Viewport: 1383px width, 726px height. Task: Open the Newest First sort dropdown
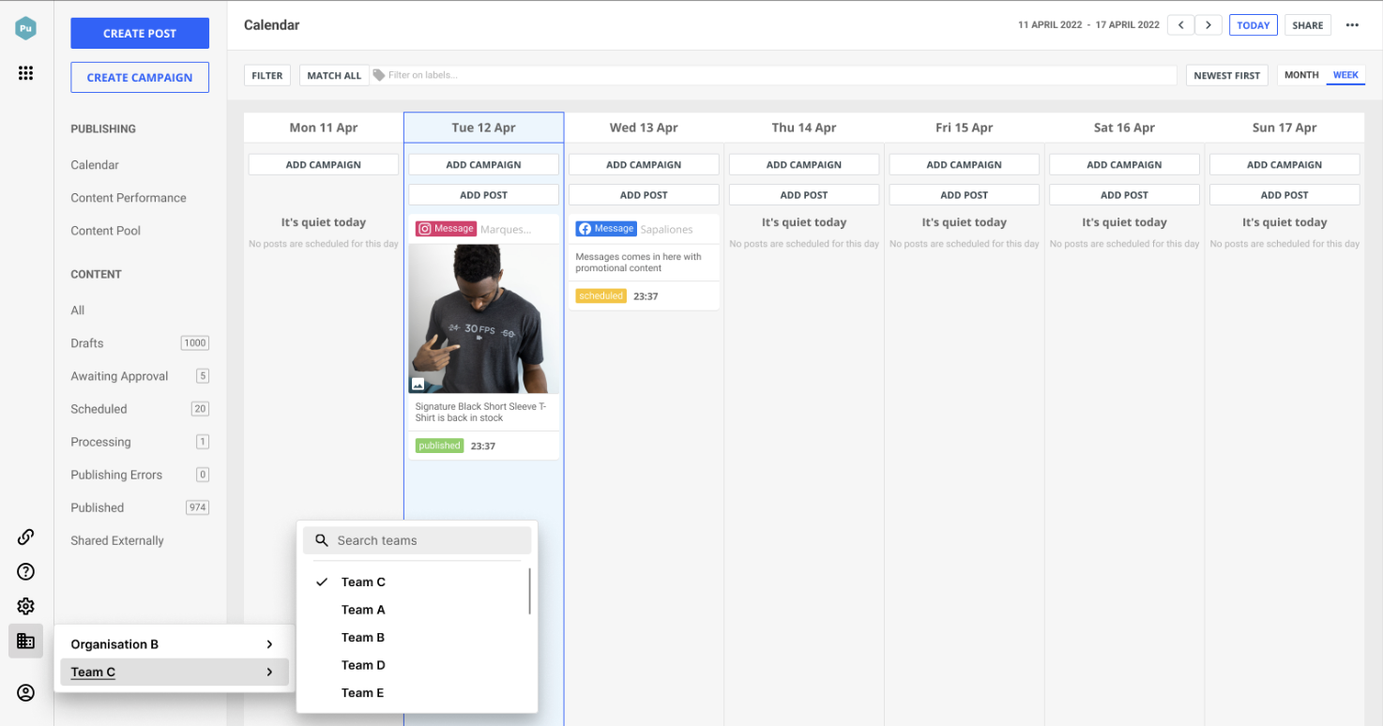pyautogui.click(x=1227, y=75)
